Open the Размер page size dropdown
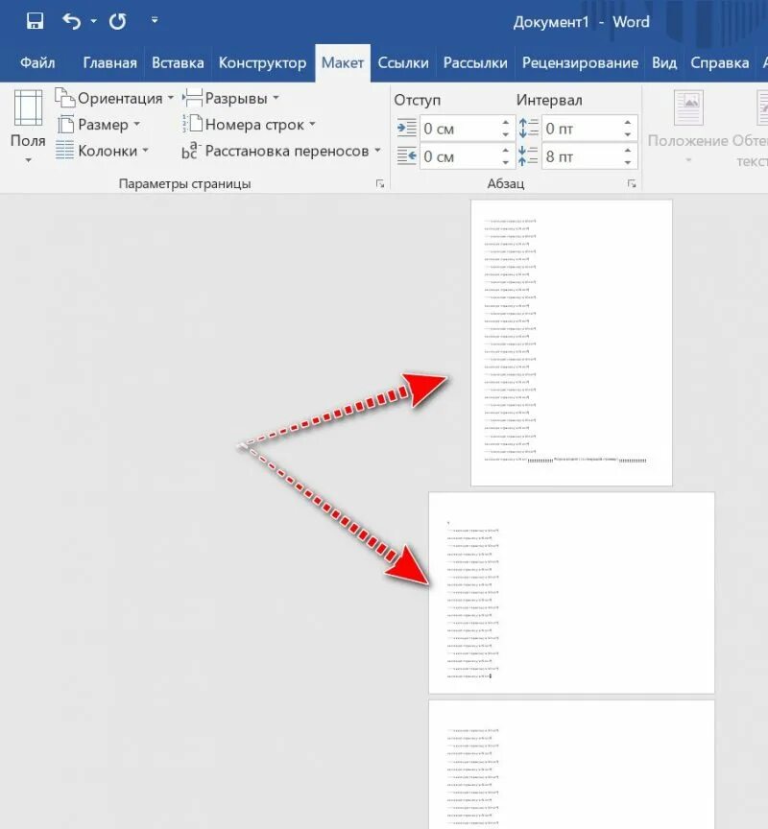This screenshot has width=768, height=829. coord(99,125)
